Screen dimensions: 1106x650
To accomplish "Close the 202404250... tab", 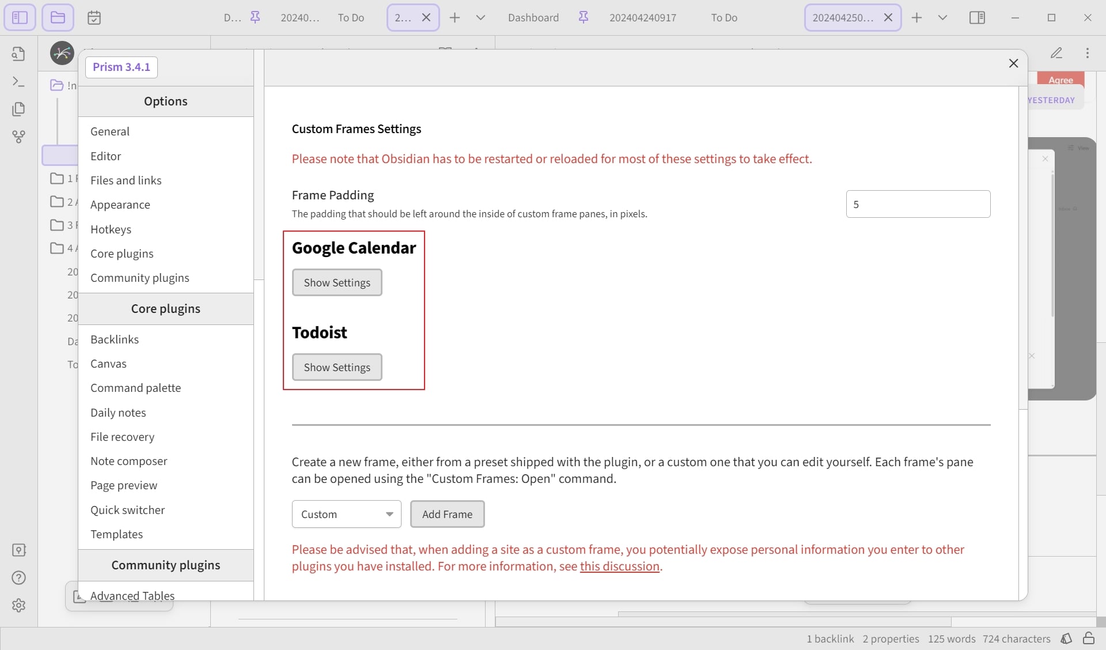I will [x=888, y=17].
